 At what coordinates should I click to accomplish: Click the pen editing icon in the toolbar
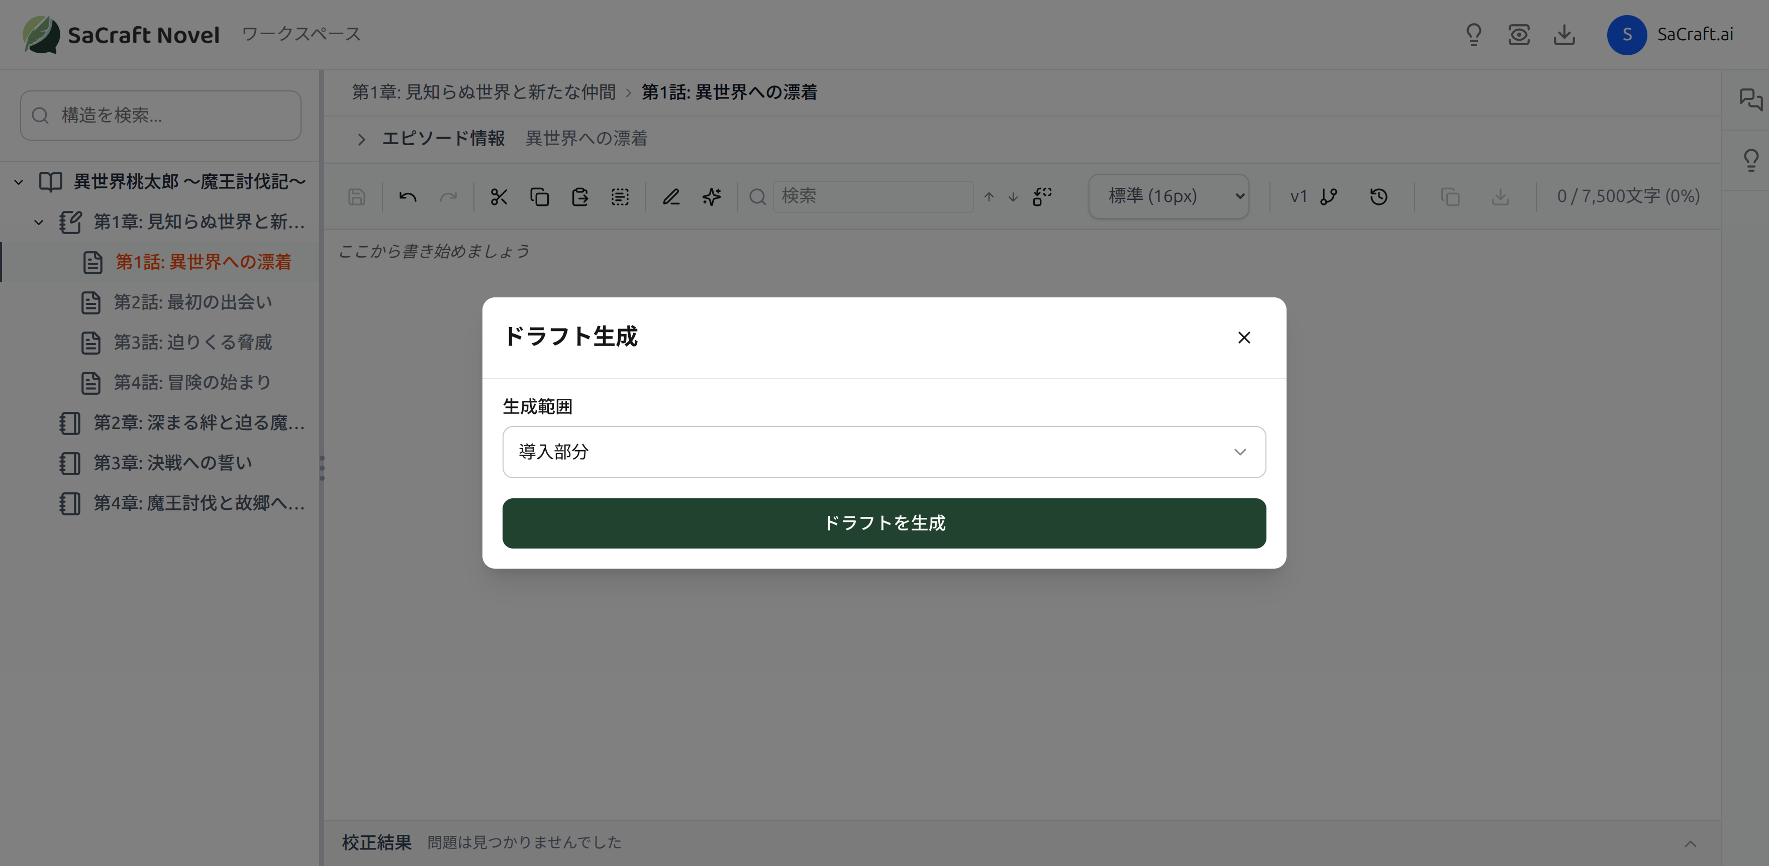671,196
